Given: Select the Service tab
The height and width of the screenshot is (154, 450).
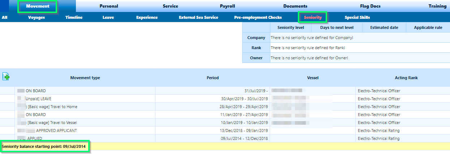Looking at the screenshot, I should click(170, 6).
